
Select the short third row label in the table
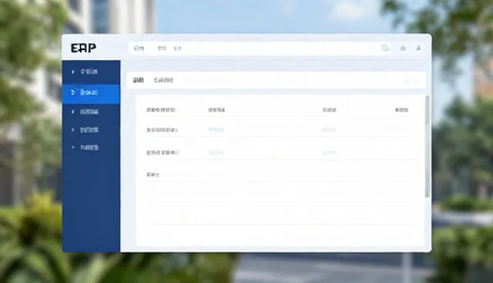153,175
